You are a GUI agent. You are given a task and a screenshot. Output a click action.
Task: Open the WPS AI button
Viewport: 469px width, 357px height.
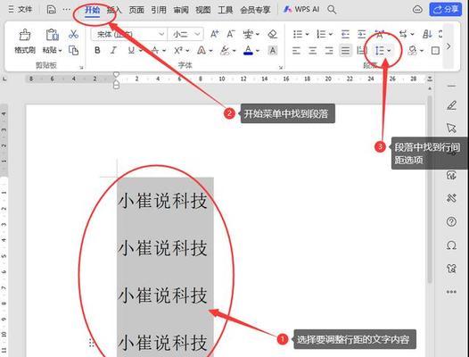(x=301, y=10)
